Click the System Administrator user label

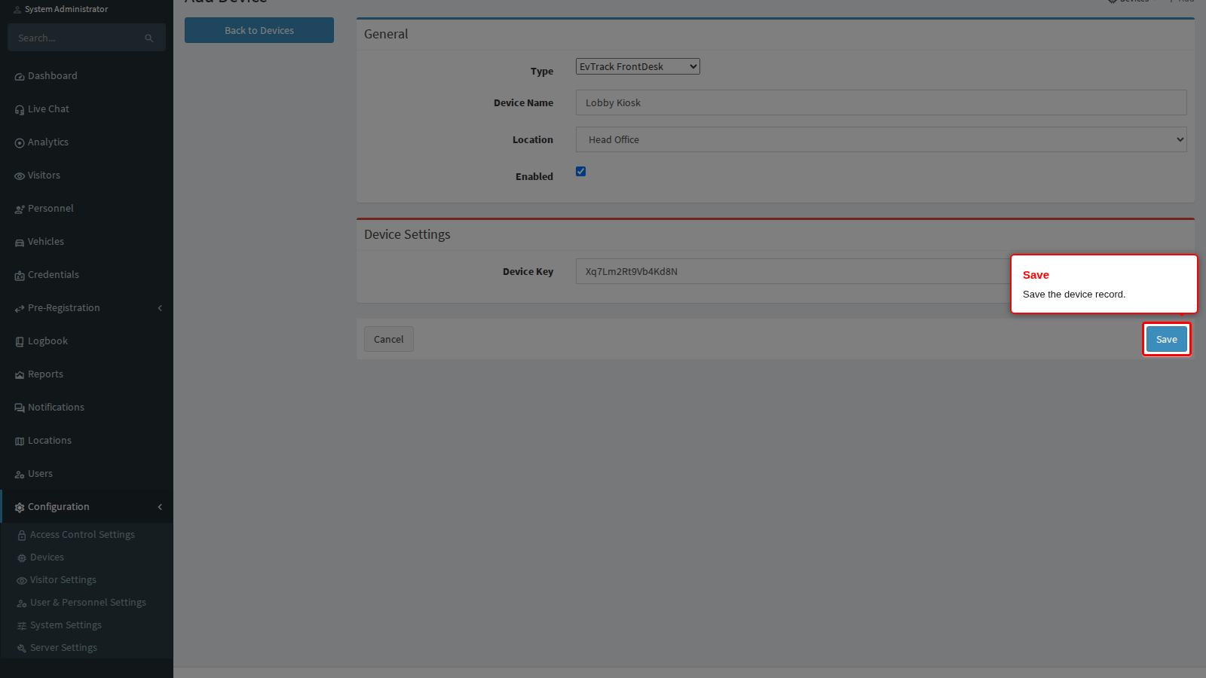pos(66,9)
